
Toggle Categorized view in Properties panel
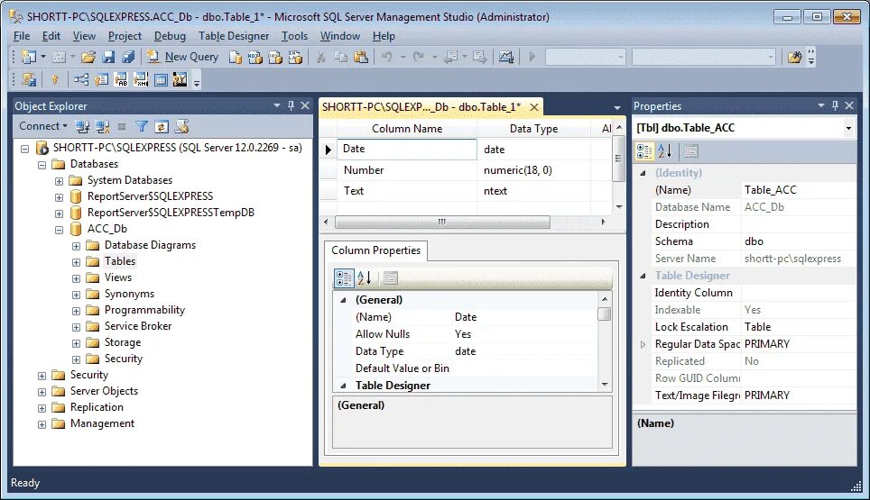coord(644,151)
